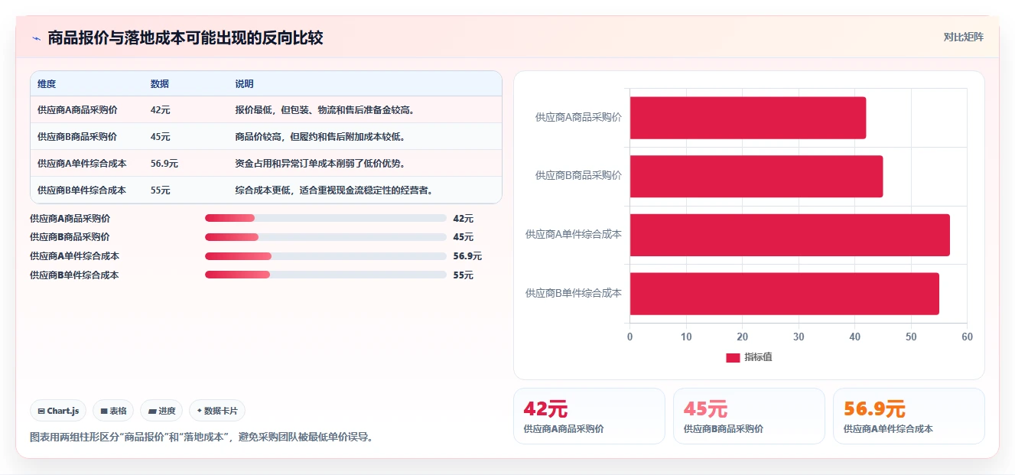Click the chart bar for 供应商B商品采购价
The width and height of the screenshot is (1015, 475).
coord(756,177)
